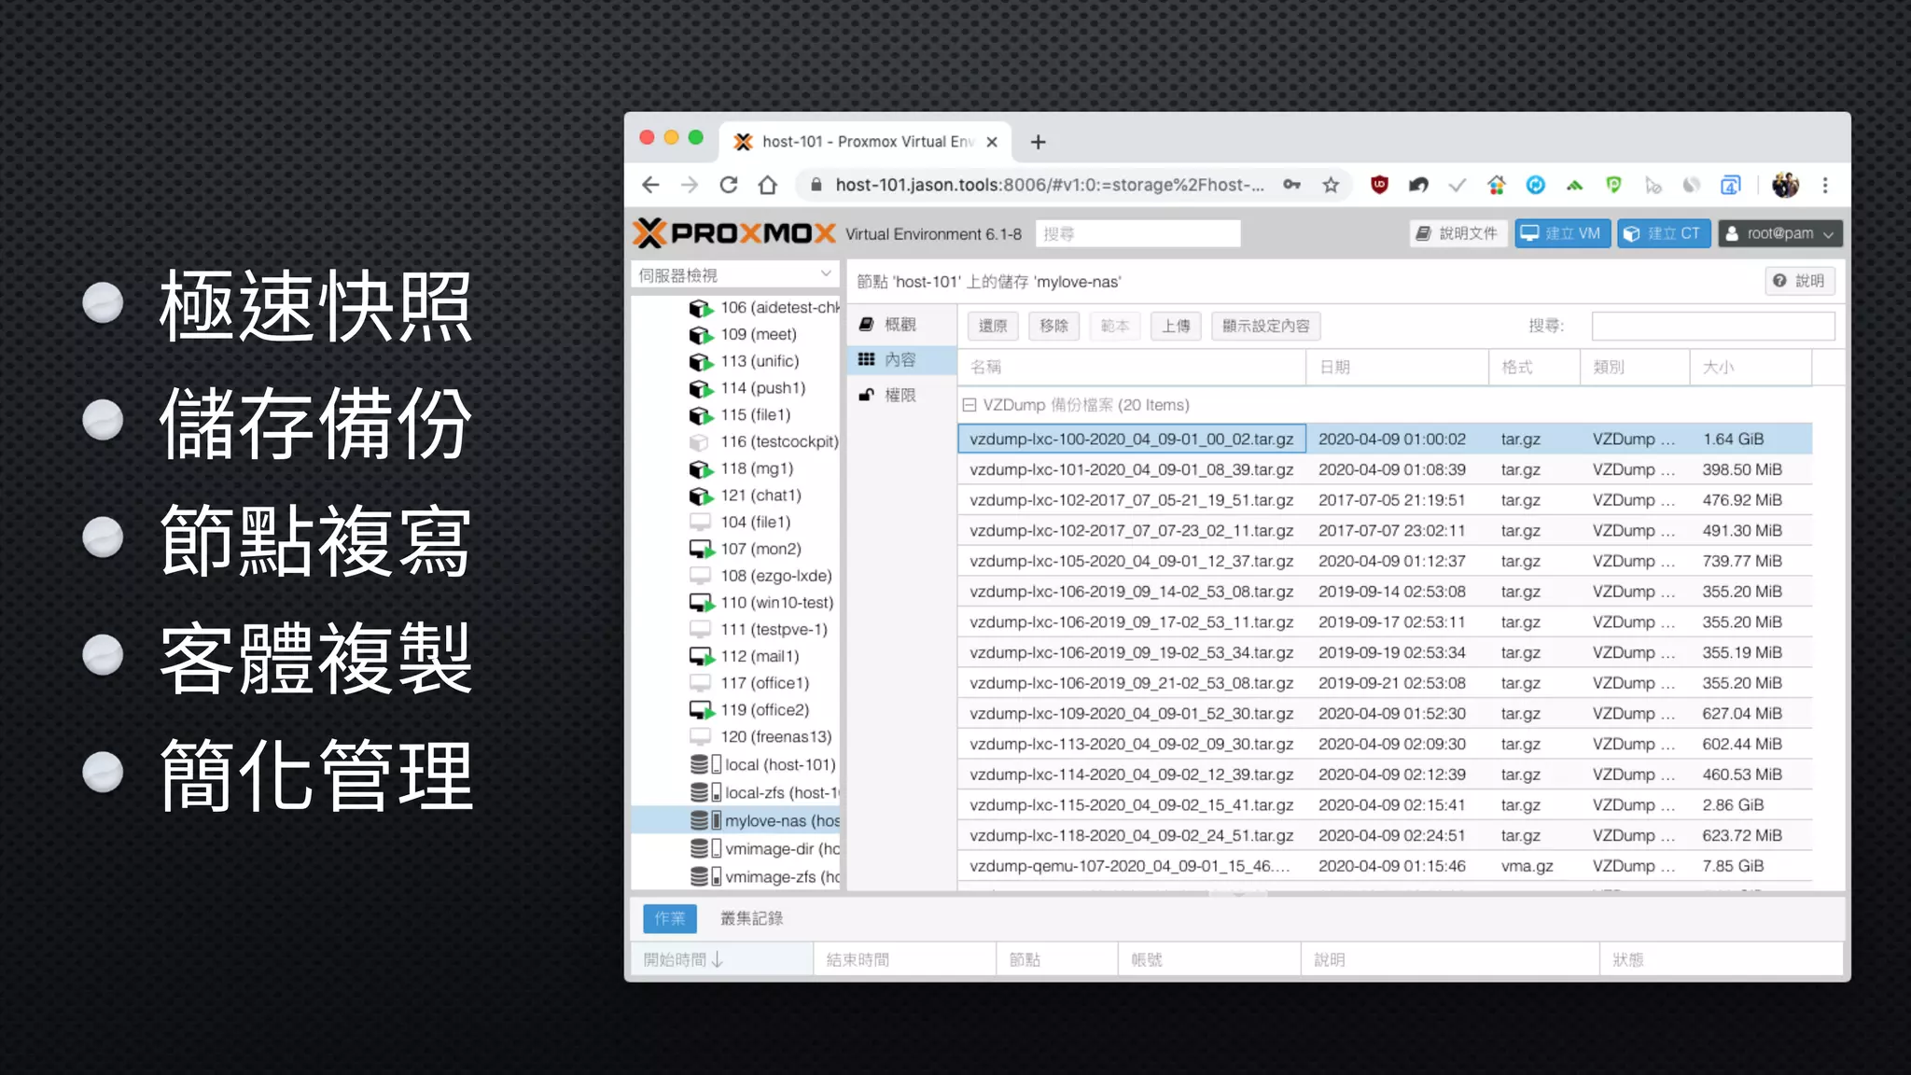Open the Chrome three-dot menu
1911x1075 pixels.
click(x=1825, y=185)
